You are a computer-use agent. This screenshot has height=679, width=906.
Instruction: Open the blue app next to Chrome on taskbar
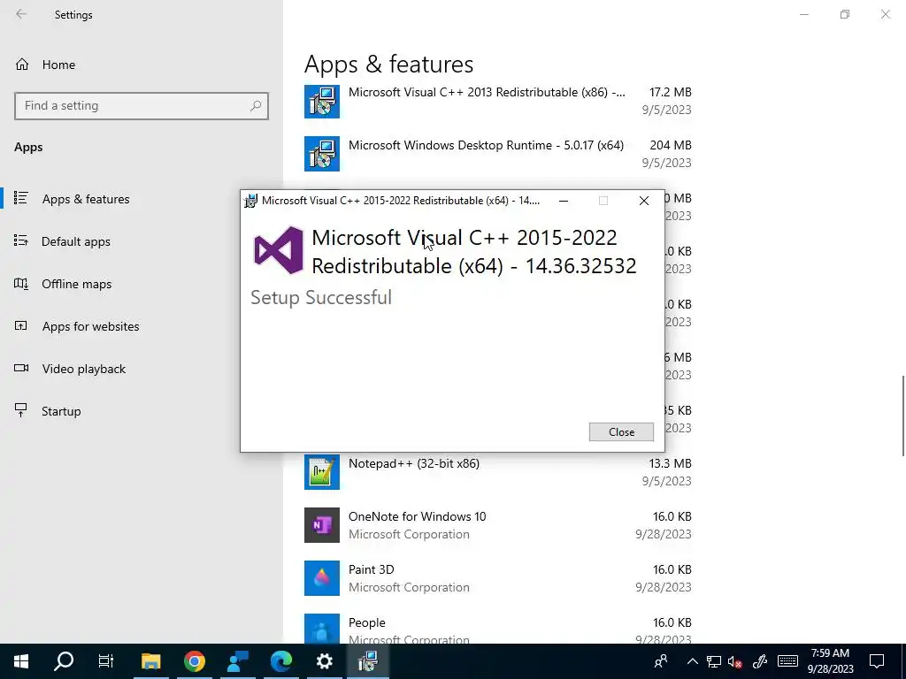[238, 661]
